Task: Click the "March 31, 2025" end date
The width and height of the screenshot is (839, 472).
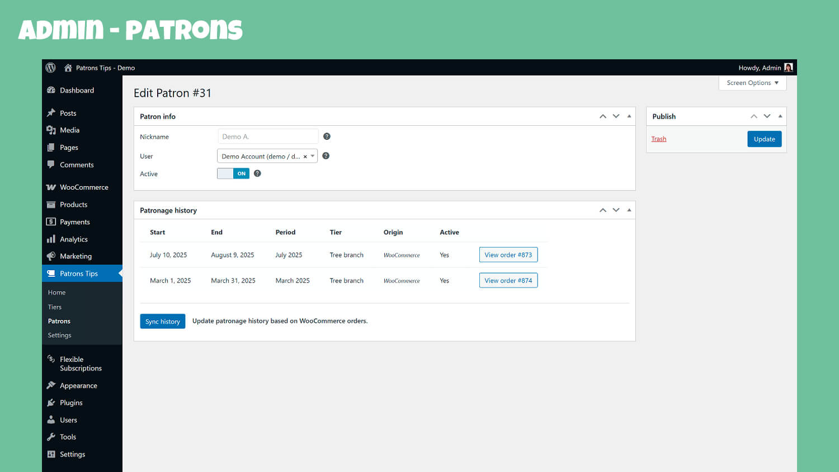Action: 233,281
